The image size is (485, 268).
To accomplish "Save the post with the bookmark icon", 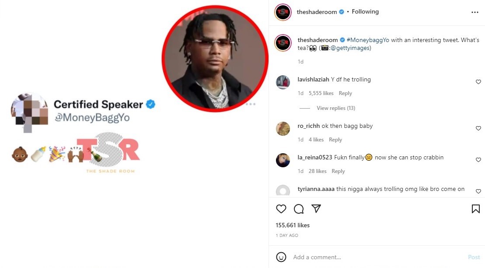I will [475, 209].
